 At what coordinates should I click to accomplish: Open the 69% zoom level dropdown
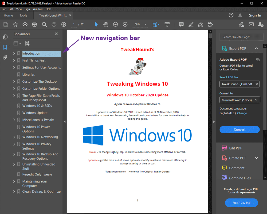145,24
